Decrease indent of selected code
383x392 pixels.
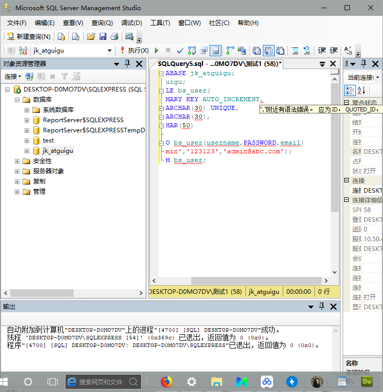[322, 51]
